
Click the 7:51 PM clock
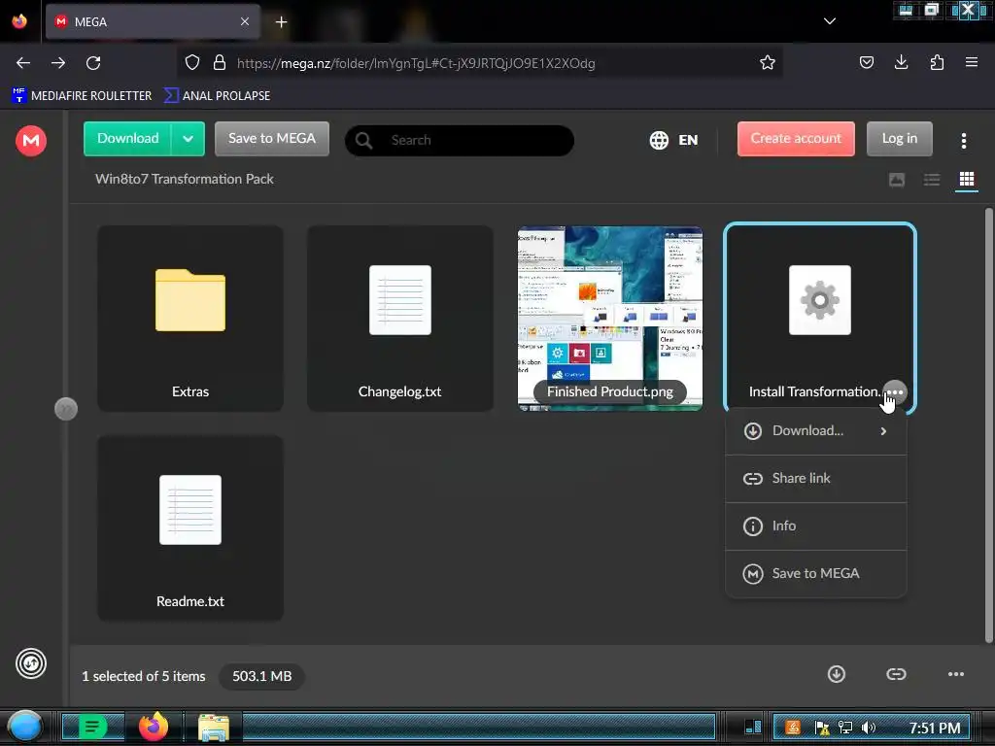pos(935,728)
